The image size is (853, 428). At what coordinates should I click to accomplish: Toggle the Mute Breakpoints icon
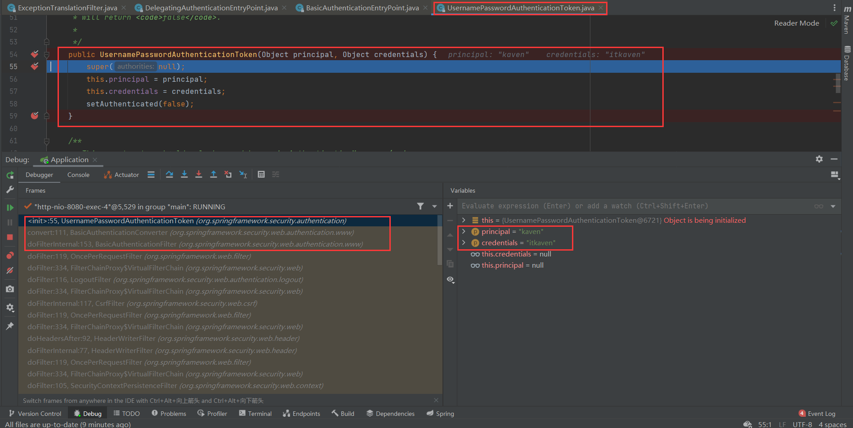pyautogui.click(x=10, y=270)
